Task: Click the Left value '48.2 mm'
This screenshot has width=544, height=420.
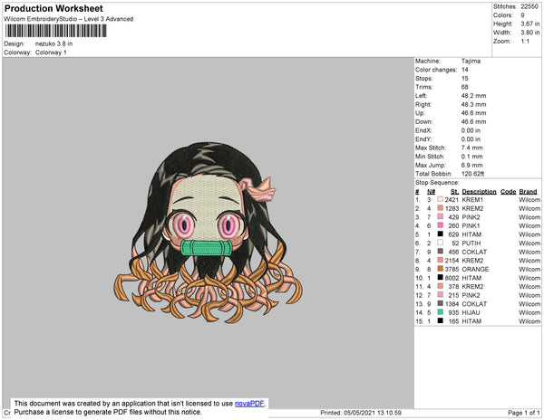Action: click(x=473, y=96)
